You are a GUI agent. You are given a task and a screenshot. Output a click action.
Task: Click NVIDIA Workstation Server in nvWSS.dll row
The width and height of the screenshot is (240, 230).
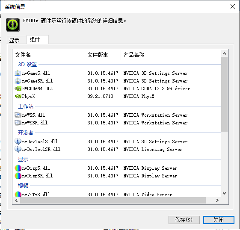(x=155, y=115)
